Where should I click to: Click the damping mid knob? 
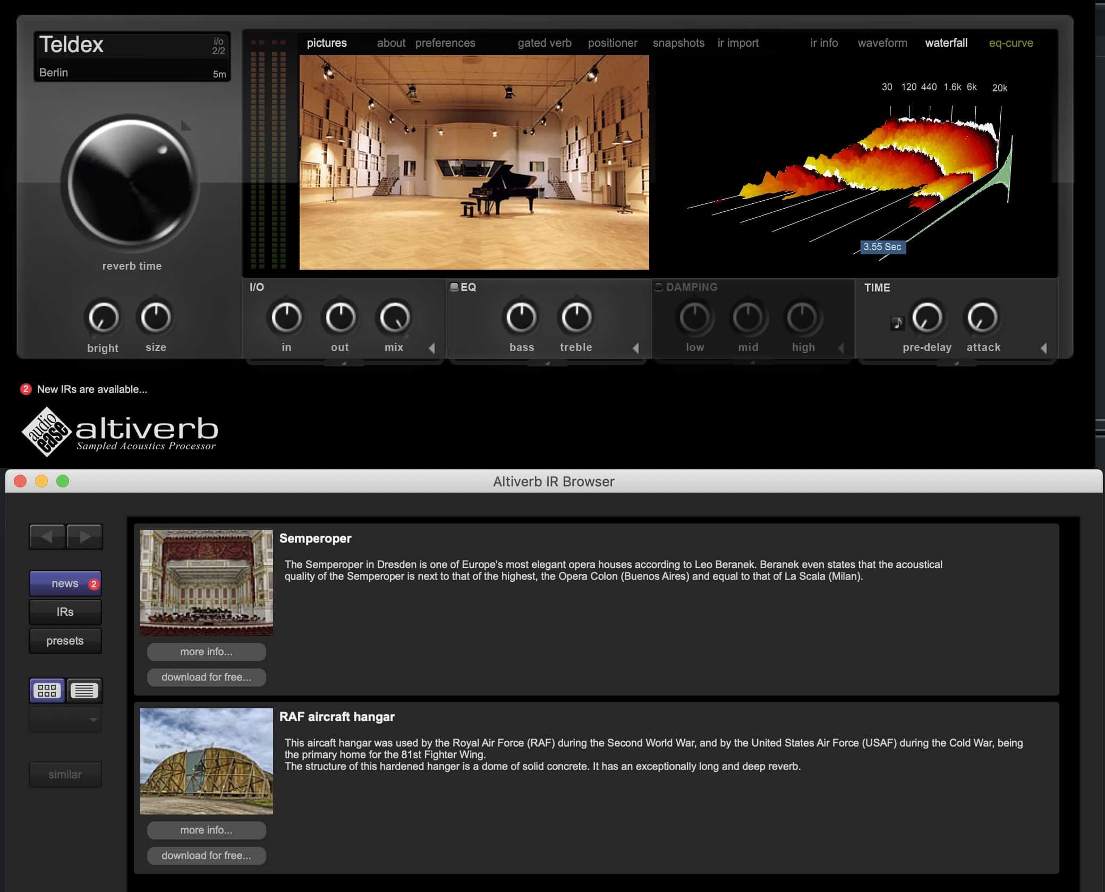(x=748, y=317)
